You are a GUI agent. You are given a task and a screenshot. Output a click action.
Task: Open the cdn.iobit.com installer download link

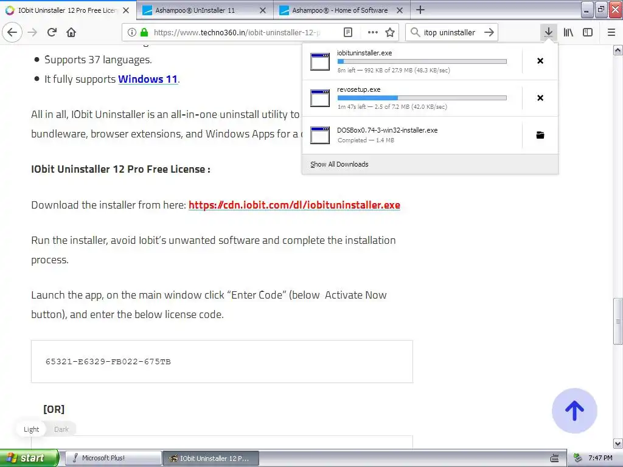coord(294,205)
